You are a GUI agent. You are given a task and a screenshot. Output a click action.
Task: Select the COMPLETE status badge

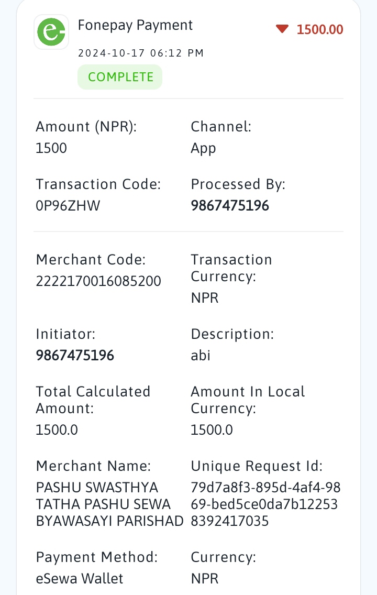(x=120, y=77)
